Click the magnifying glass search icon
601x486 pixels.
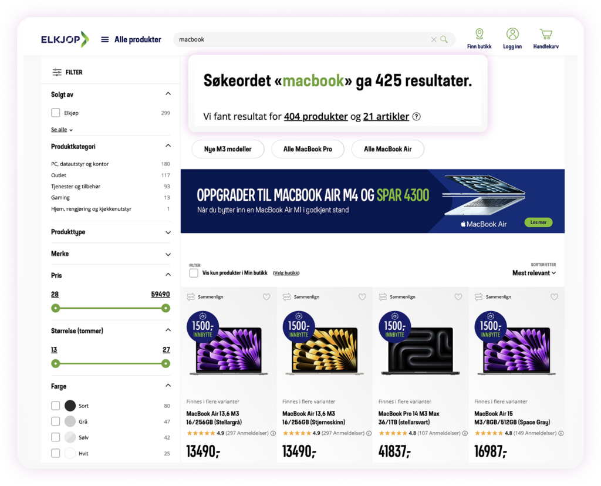pyautogui.click(x=444, y=39)
